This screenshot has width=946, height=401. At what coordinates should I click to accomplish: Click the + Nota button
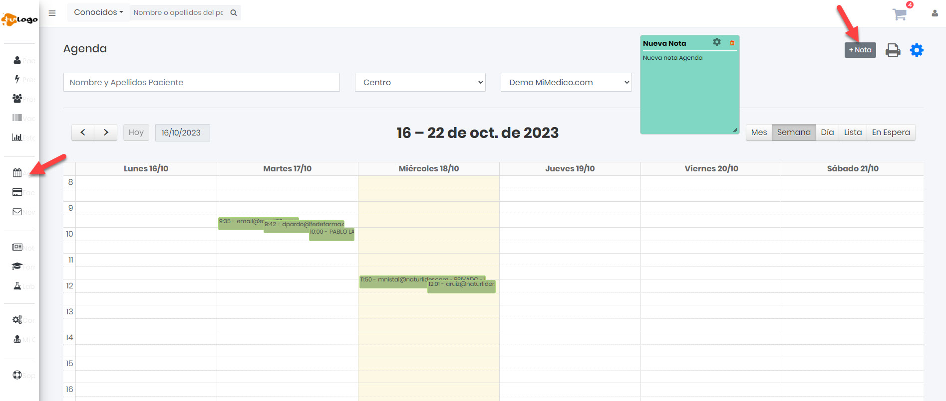click(860, 50)
